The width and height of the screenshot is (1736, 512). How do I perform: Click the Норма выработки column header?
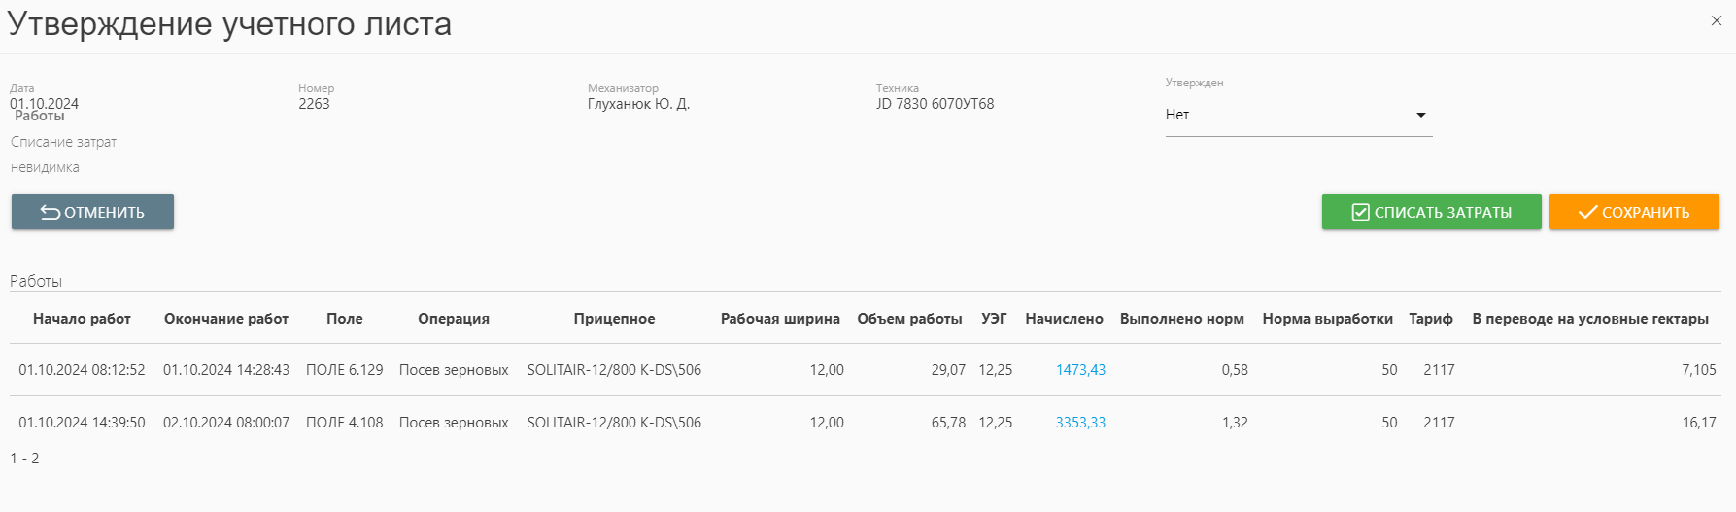[x=1327, y=319]
